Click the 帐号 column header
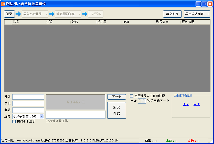Viewport: 214px width, 144px height. click(28, 22)
